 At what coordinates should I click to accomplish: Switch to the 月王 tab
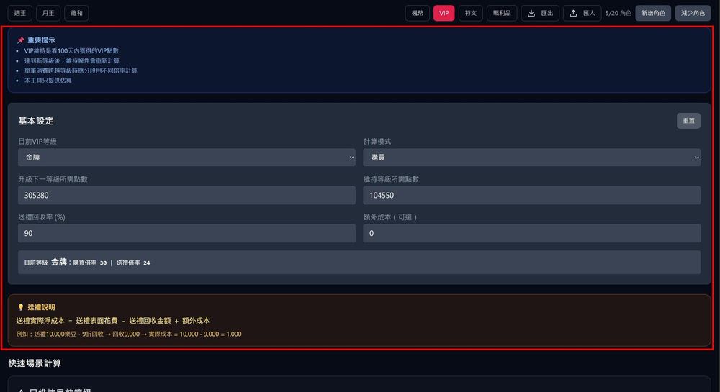48,13
